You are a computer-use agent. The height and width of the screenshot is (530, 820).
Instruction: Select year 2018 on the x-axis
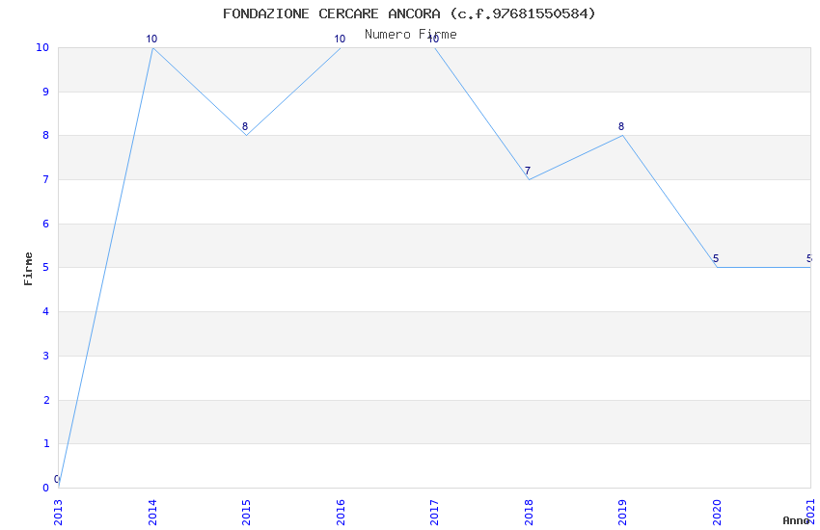click(x=529, y=513)
